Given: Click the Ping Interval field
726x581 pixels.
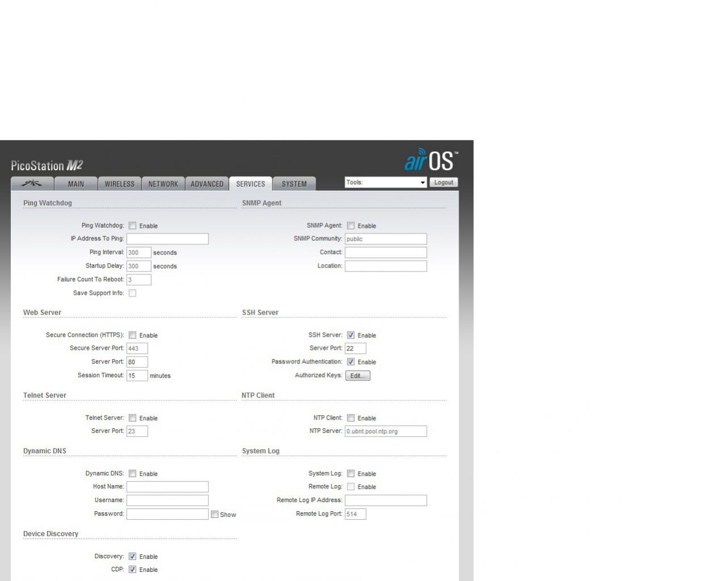Looking at the screenshot, I should click(x=139, y=253).
